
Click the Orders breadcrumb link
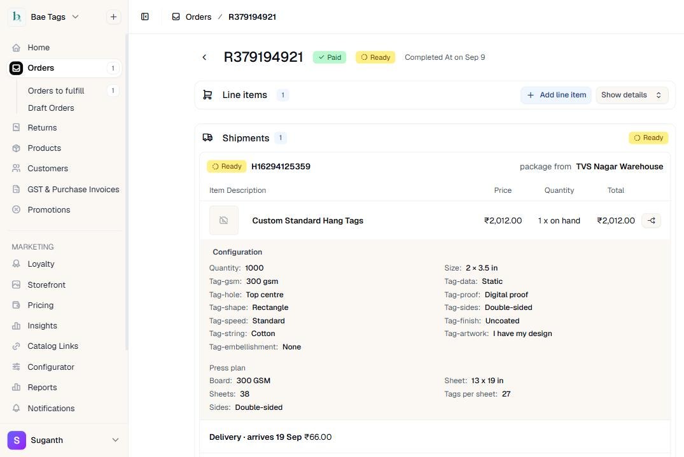(x=199, y=17)
